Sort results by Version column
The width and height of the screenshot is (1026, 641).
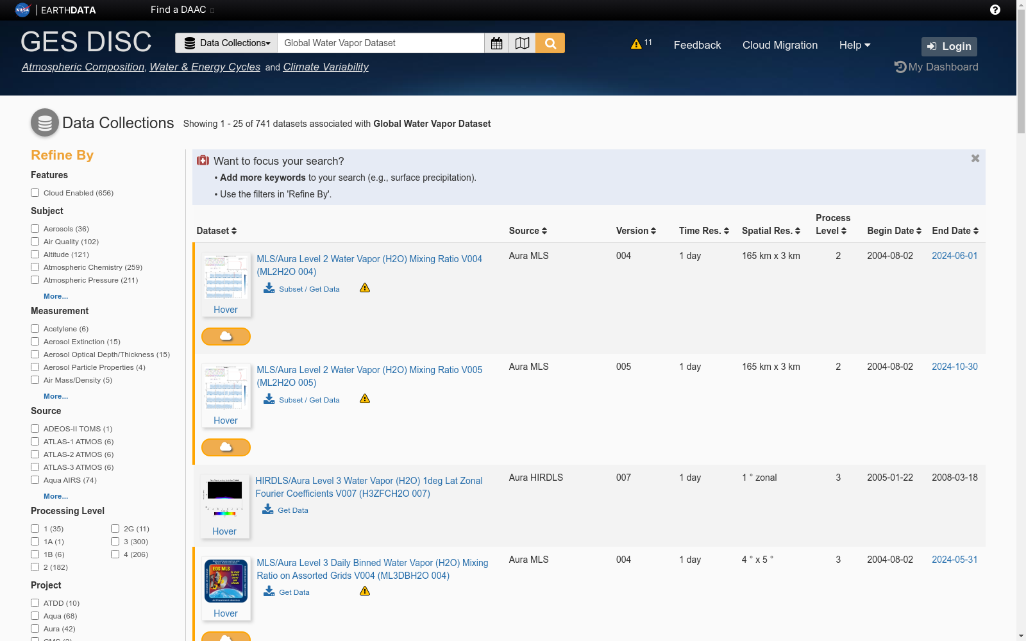coord(636,231)
